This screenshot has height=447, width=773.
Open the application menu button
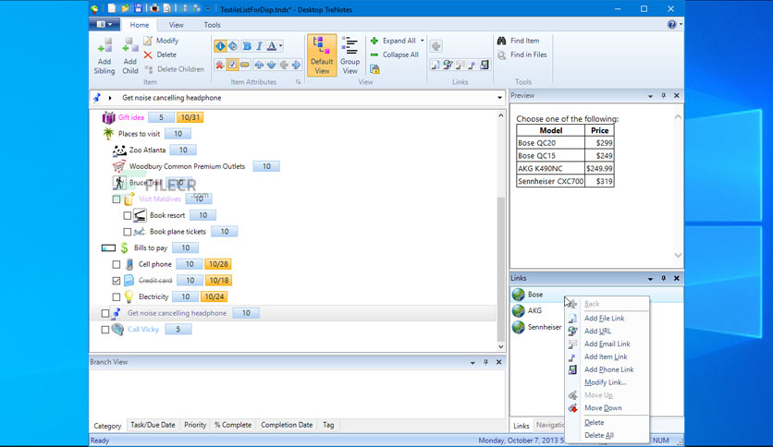104,24
